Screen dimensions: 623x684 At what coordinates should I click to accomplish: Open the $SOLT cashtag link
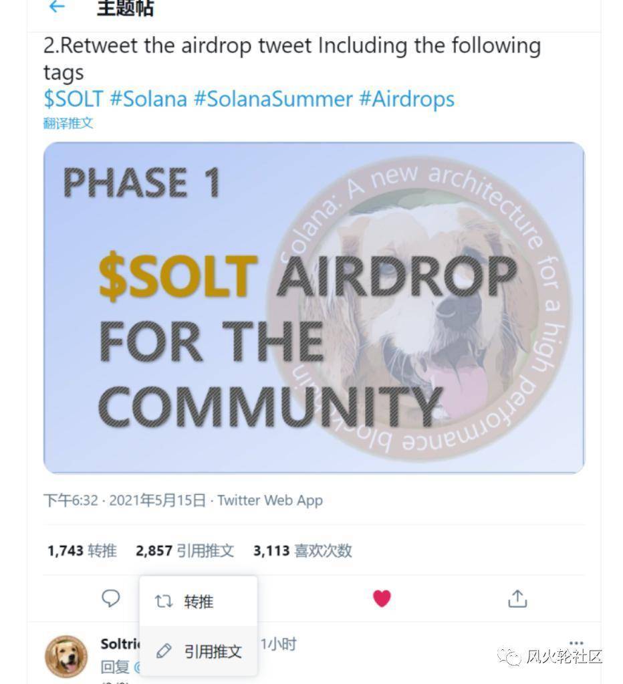click(x=74, y=99)
